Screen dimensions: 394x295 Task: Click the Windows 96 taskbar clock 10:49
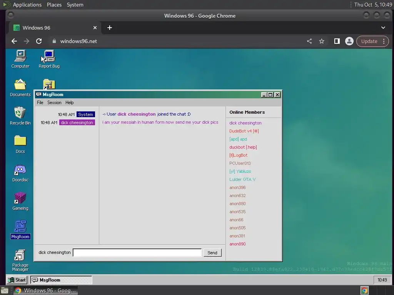point(382,280)
